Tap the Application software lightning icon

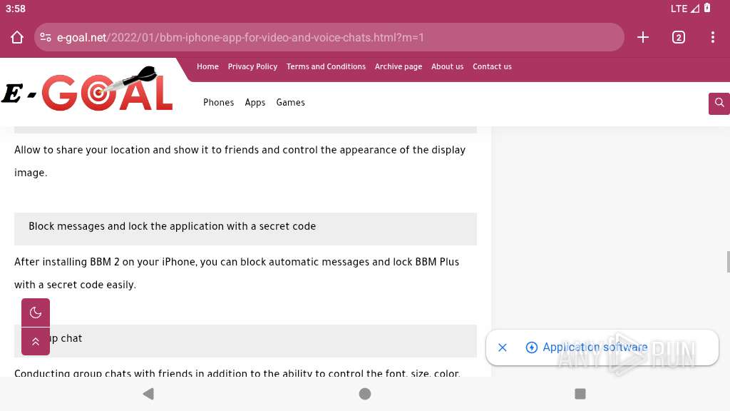point(531,347)
